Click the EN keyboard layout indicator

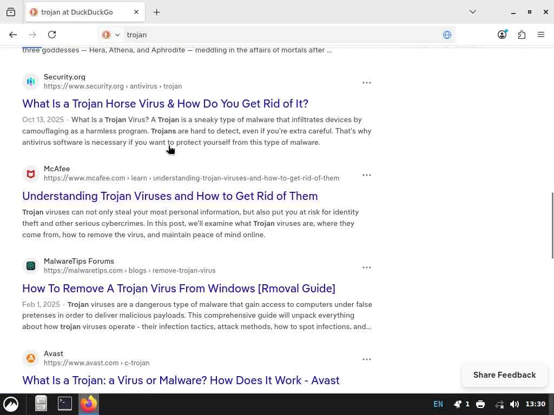(x=438, y=404)
